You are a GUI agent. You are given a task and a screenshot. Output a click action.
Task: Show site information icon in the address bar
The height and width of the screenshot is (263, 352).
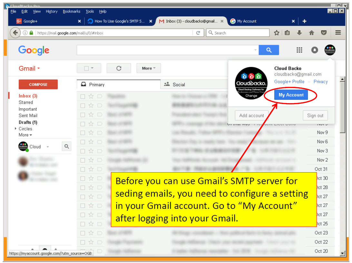pyautogui.click(x=25, y=33)
